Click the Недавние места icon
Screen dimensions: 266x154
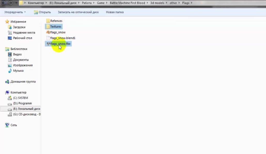point(10,33)
